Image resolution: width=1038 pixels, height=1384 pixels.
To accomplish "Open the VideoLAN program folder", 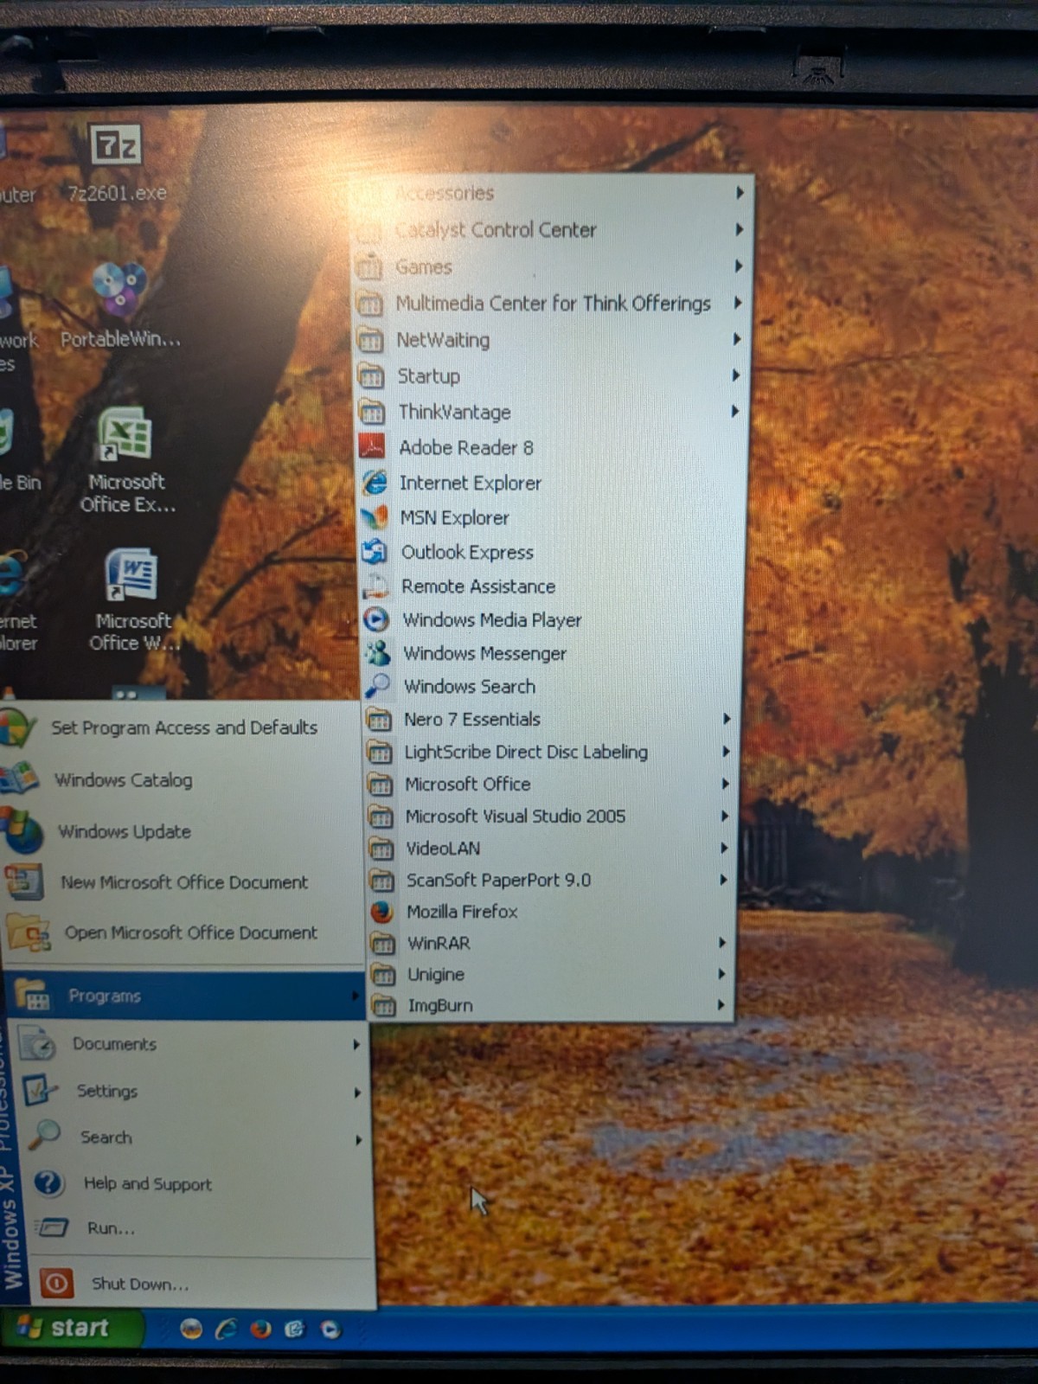I will [549, 849].
